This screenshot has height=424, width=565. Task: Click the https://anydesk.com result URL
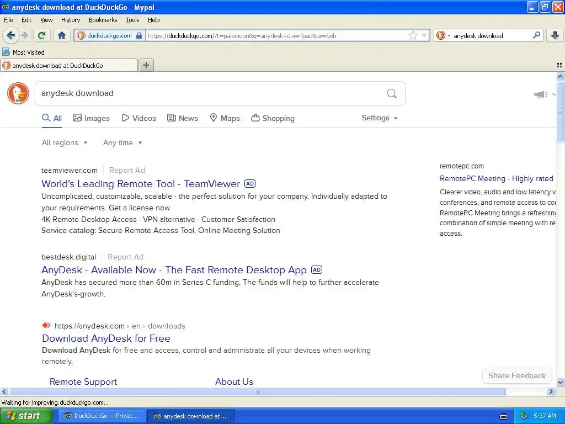tap(89, 326)
